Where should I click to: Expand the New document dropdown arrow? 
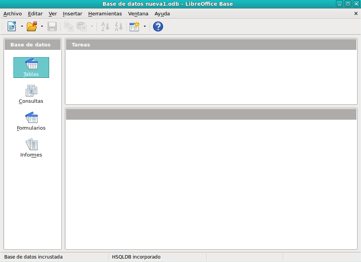pyautogui.click(x=22, y=26)
